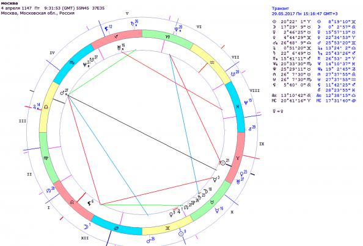Select the transit Venus glyph at 23 Aries
This screenshot has height=246, width=363.
[x=241, y=174]
